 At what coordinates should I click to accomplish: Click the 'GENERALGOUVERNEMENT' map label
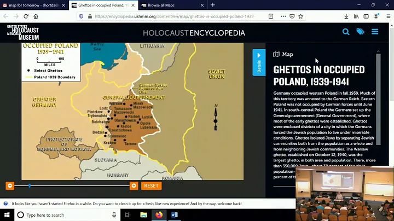click(x=134, y=97)
